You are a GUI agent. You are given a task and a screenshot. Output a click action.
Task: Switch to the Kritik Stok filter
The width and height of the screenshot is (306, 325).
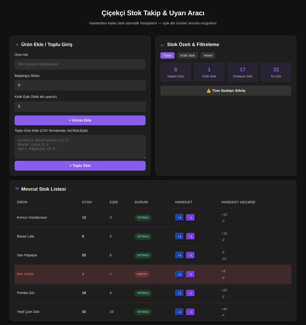pos(187,55)
